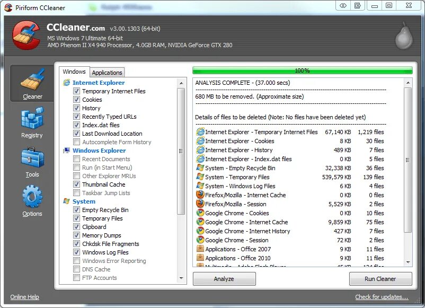This screenshot has height=308, width=425.
Task: Click title bar arrows button left of minimize
Action: pos(343,6)
